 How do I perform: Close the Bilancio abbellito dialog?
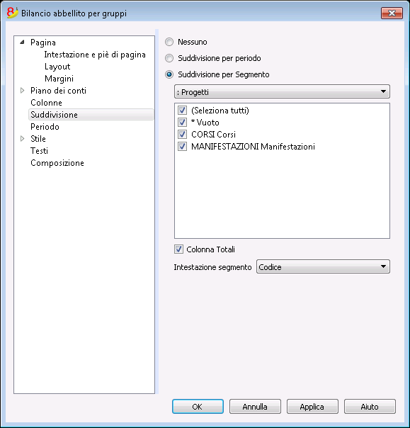pos(392,13)
